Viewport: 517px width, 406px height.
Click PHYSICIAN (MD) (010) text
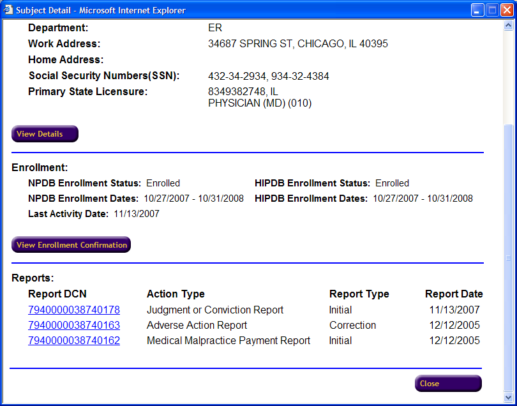260,103
